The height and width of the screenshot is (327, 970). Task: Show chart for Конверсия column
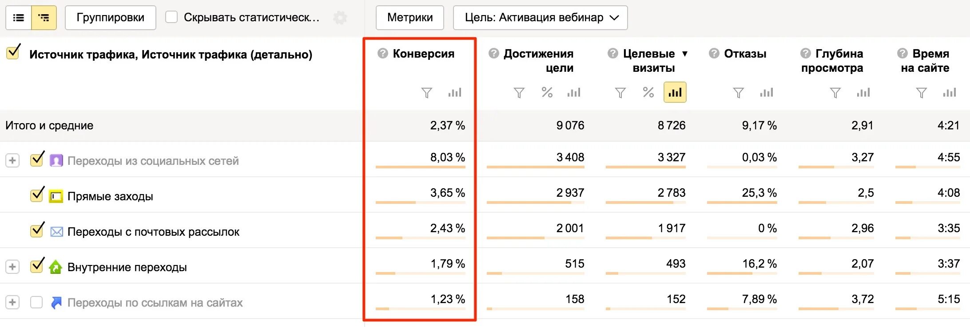pos(454,93)
